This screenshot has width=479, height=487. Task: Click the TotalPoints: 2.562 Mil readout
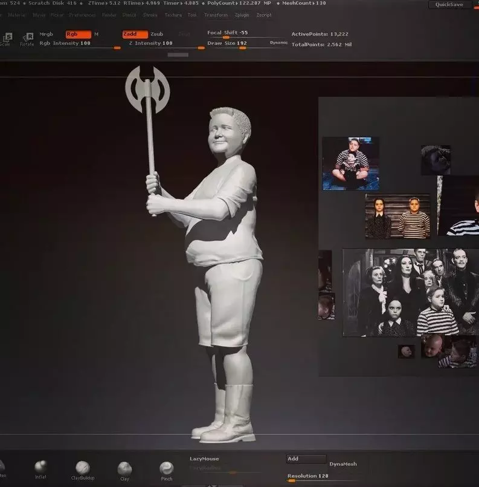coord(321,45)
